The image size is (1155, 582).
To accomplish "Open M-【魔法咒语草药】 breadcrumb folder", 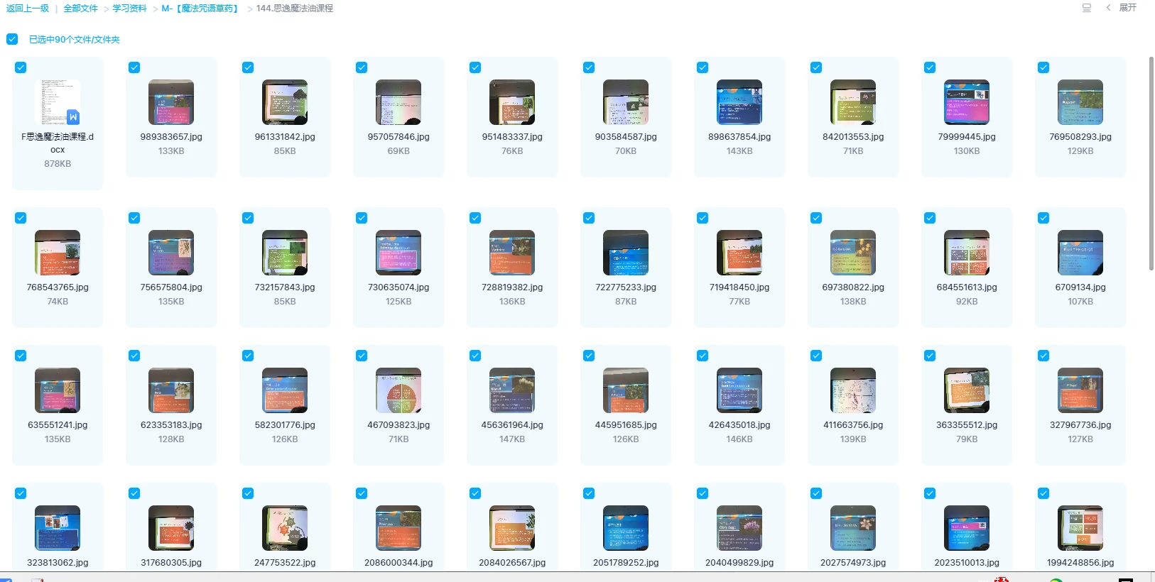I will pos(200,9).
